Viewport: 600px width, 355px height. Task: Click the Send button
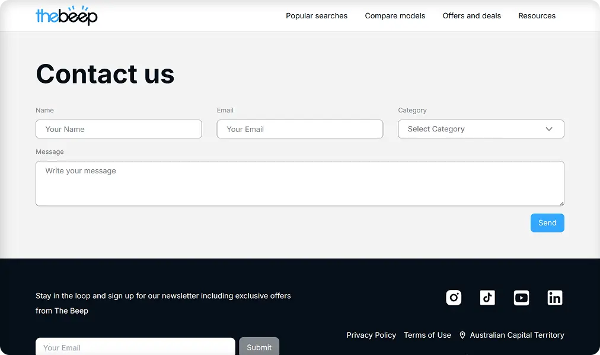547,223
